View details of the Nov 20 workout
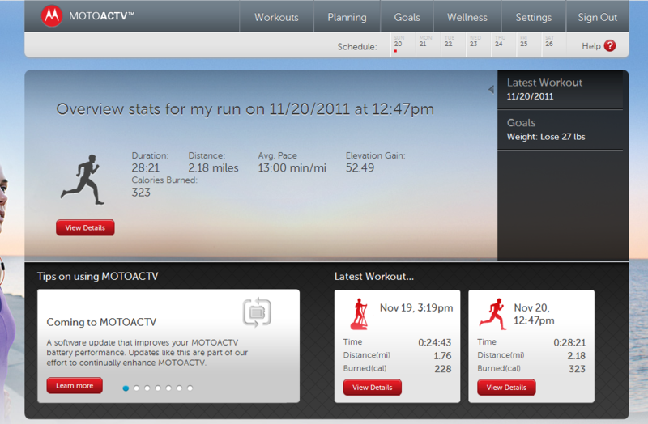 [506, 388]
